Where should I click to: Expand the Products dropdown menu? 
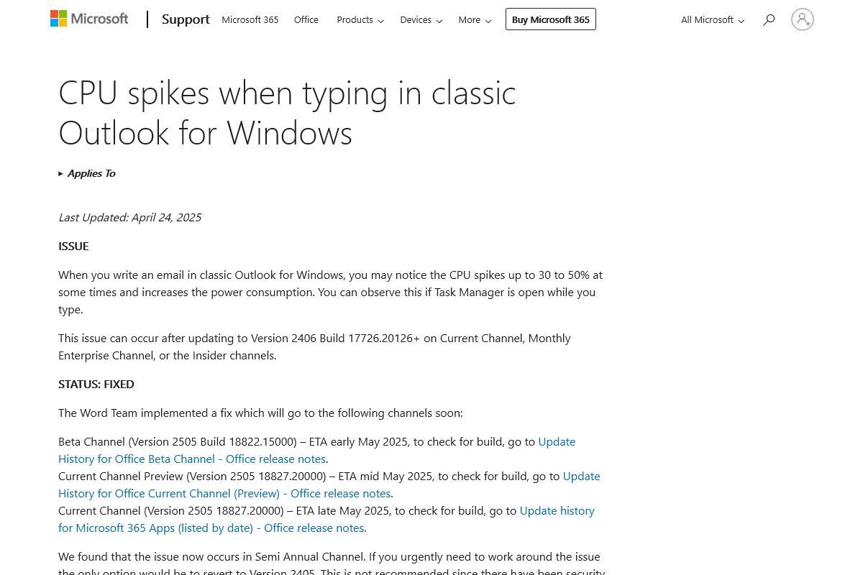360,20
